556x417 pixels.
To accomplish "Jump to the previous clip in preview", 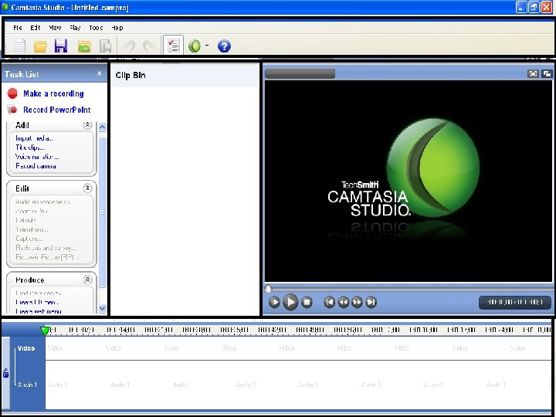I will [x=330, y=303].
